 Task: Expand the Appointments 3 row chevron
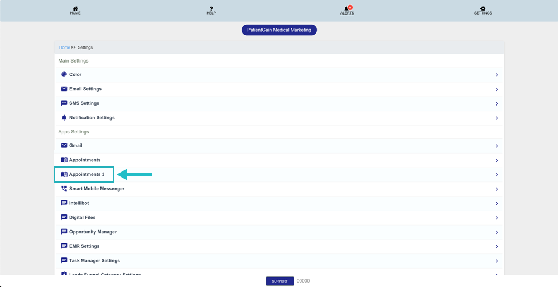[497, 175]
